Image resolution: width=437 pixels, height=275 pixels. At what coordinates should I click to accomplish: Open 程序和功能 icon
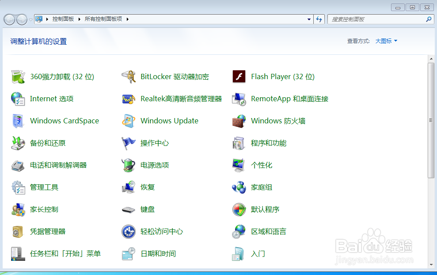(x=239, y=143)
